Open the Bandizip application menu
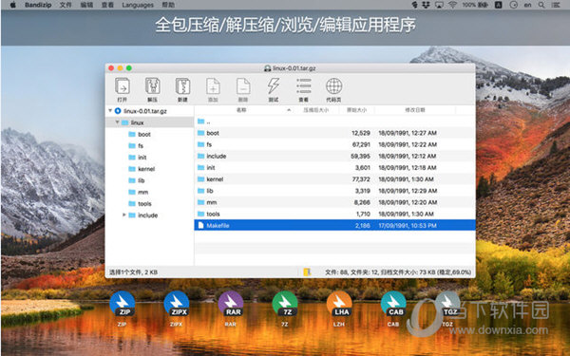Viewport: 570px width, 356px height. [x=38, y=5]
